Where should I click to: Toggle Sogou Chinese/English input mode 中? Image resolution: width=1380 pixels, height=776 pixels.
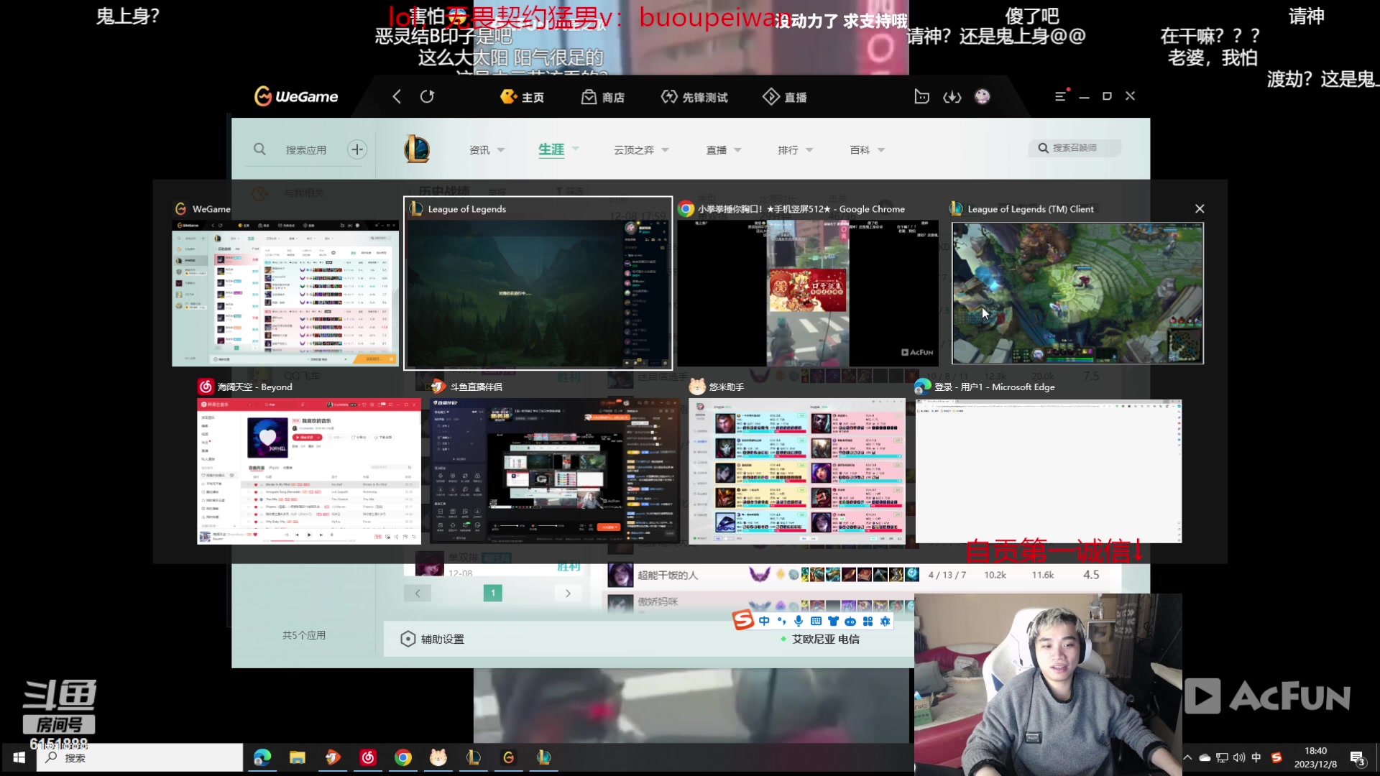[764, 621]
